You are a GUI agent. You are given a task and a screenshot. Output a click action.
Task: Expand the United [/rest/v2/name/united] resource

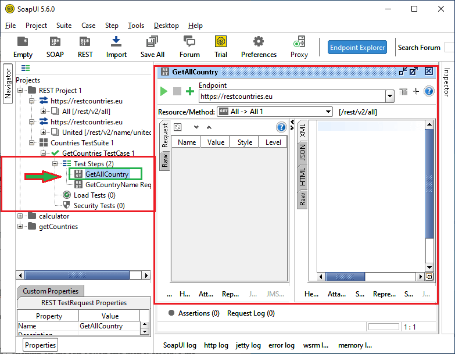click(43, 132)
